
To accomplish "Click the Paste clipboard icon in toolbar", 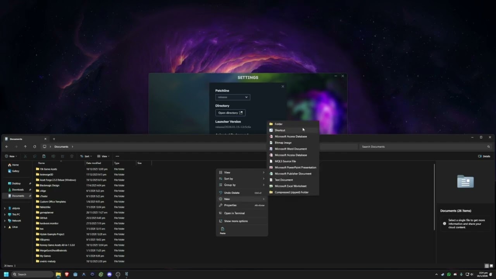I will point(44,156).
